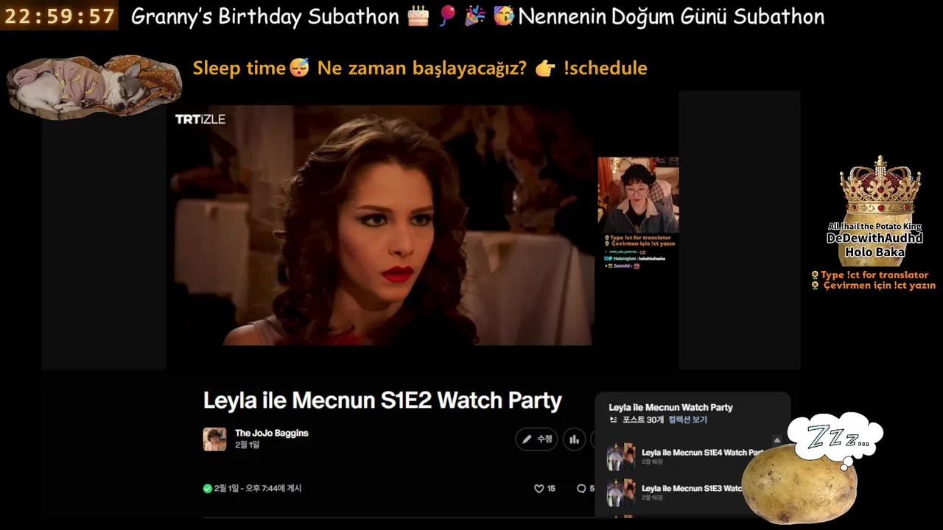The height and width of the screenshot is (530, 943).
Task: Click the 포스트 30개 collection icon
Action: tap(613, 420)
